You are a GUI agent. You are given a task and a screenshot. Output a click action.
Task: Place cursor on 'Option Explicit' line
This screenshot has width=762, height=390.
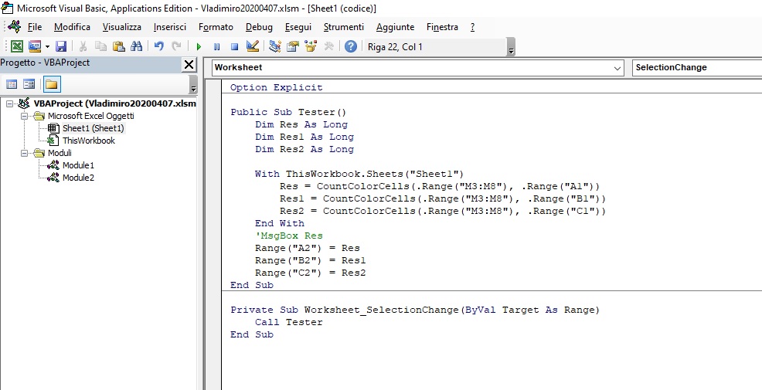[x=276, y=87]
